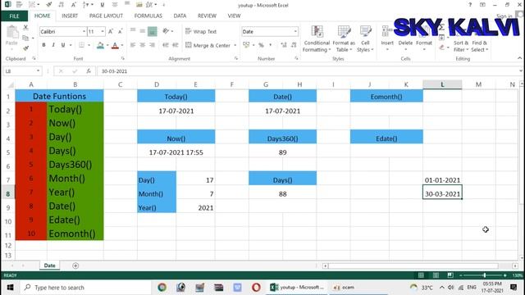The width and height of the screenshot is (525, 295).
Task: Click Middle Align vertical alignment icon
Action: [142, 31]
